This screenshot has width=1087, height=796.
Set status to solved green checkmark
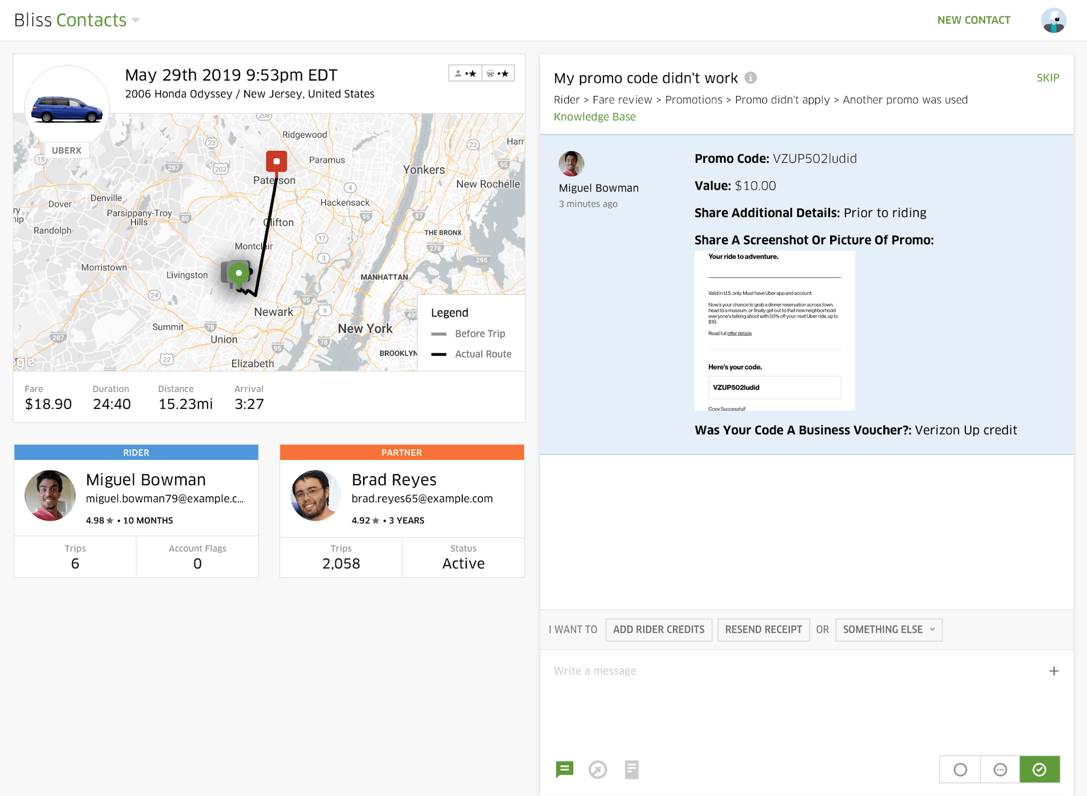(1039, 769)
